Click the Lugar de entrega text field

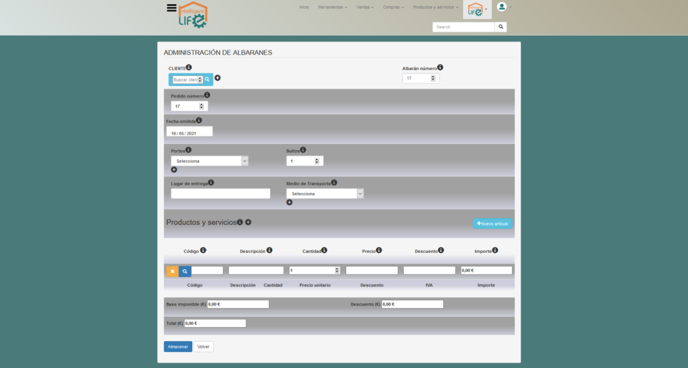pyautogui.click(x=220, y=194)
